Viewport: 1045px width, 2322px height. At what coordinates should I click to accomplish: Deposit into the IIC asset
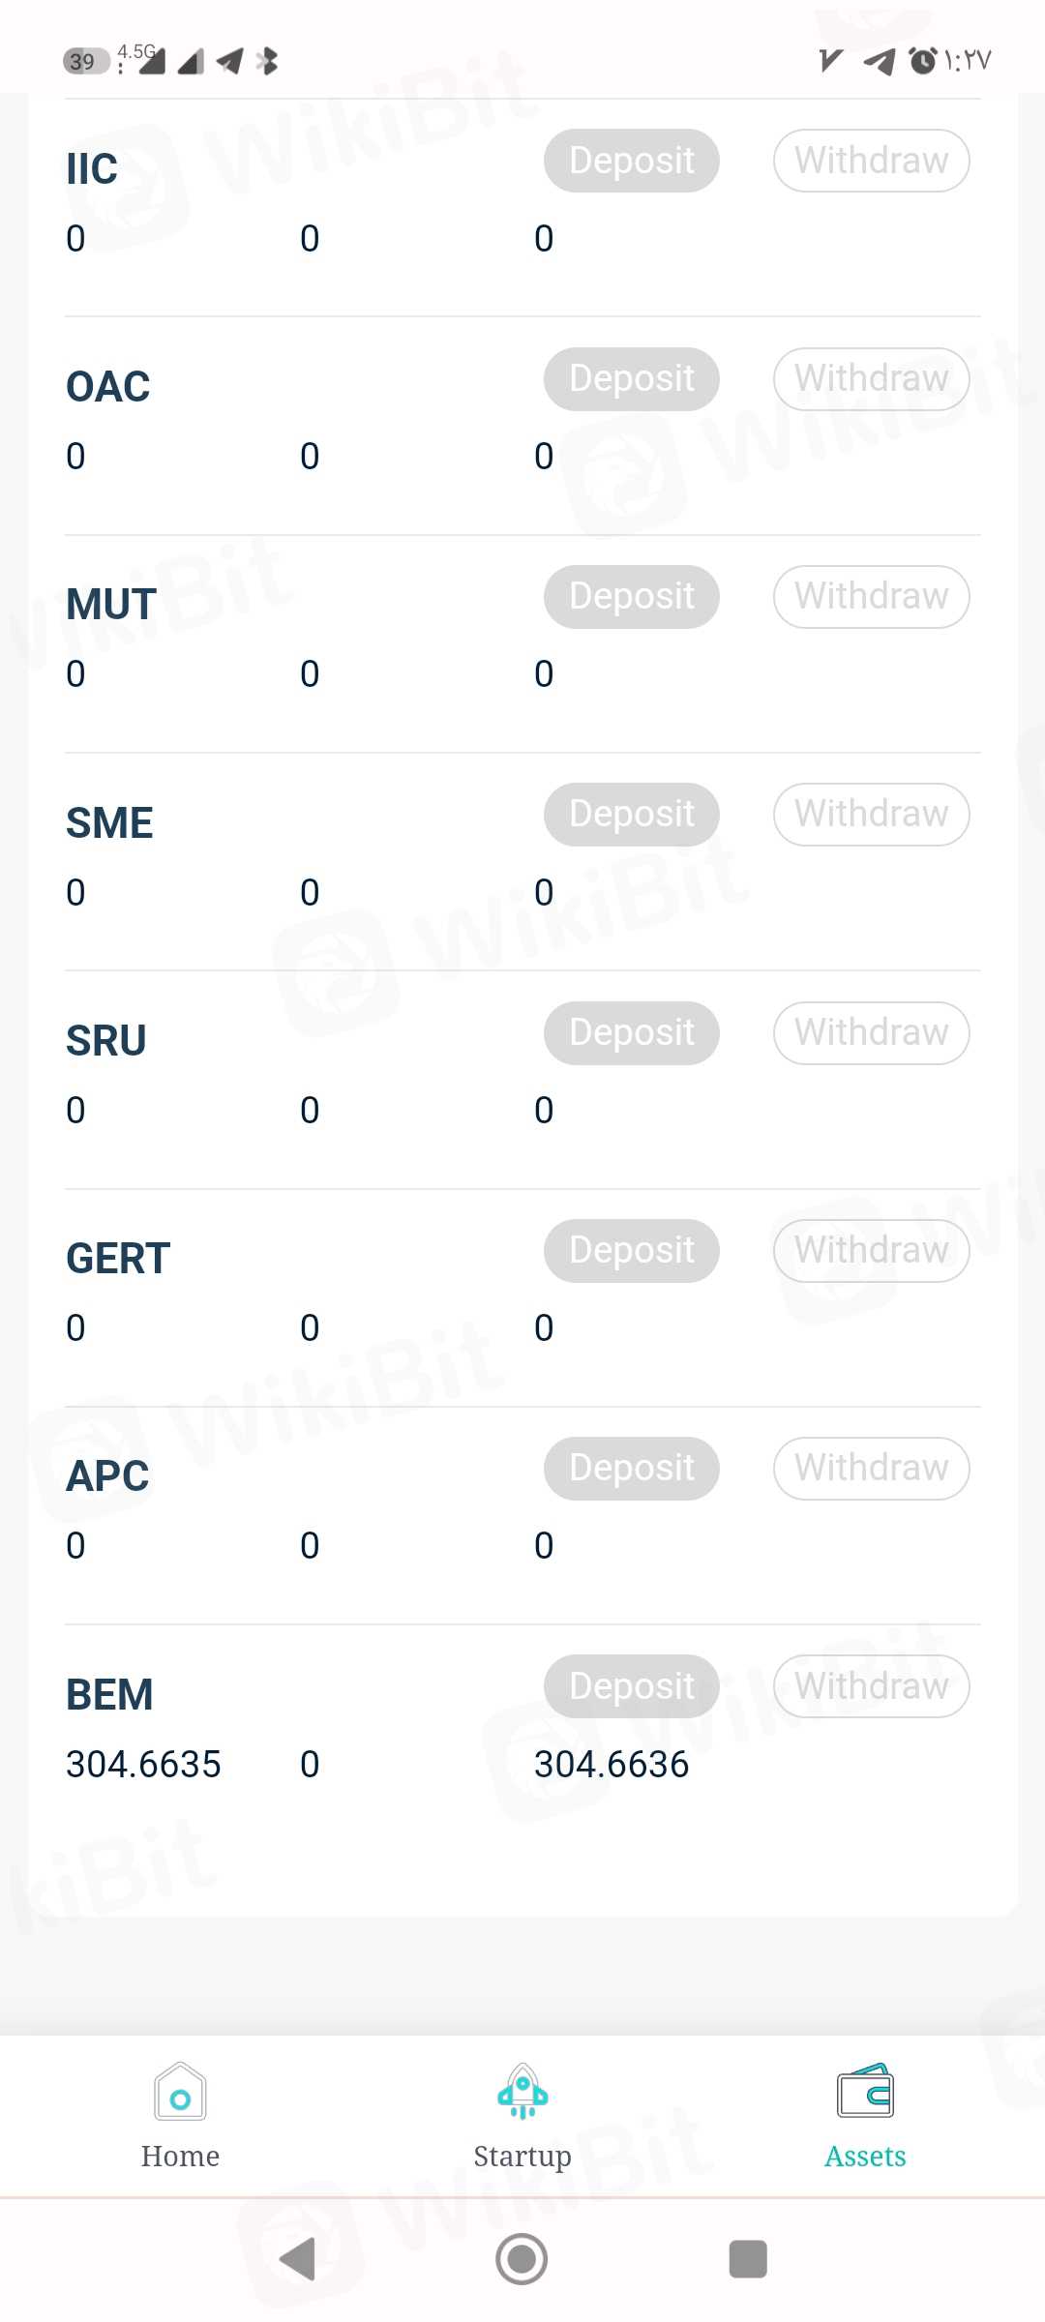coord(631,161)
